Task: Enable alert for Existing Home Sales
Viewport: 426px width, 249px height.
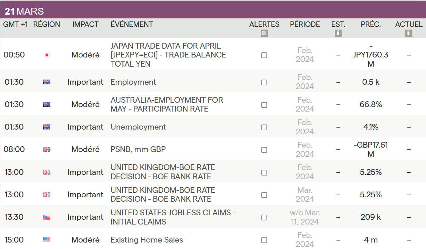Action: click(x=264, y=240)
